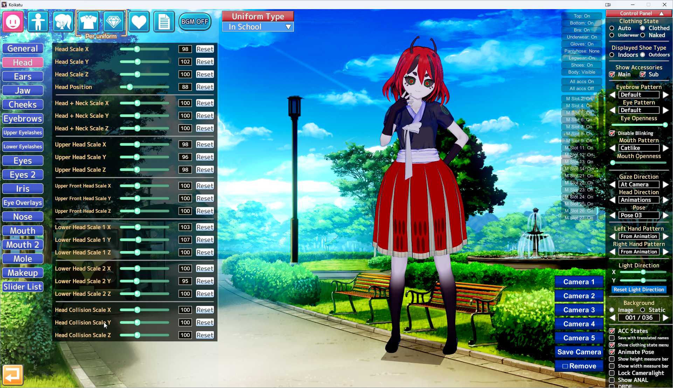Click Reset Light Direction

coord(639,290)
